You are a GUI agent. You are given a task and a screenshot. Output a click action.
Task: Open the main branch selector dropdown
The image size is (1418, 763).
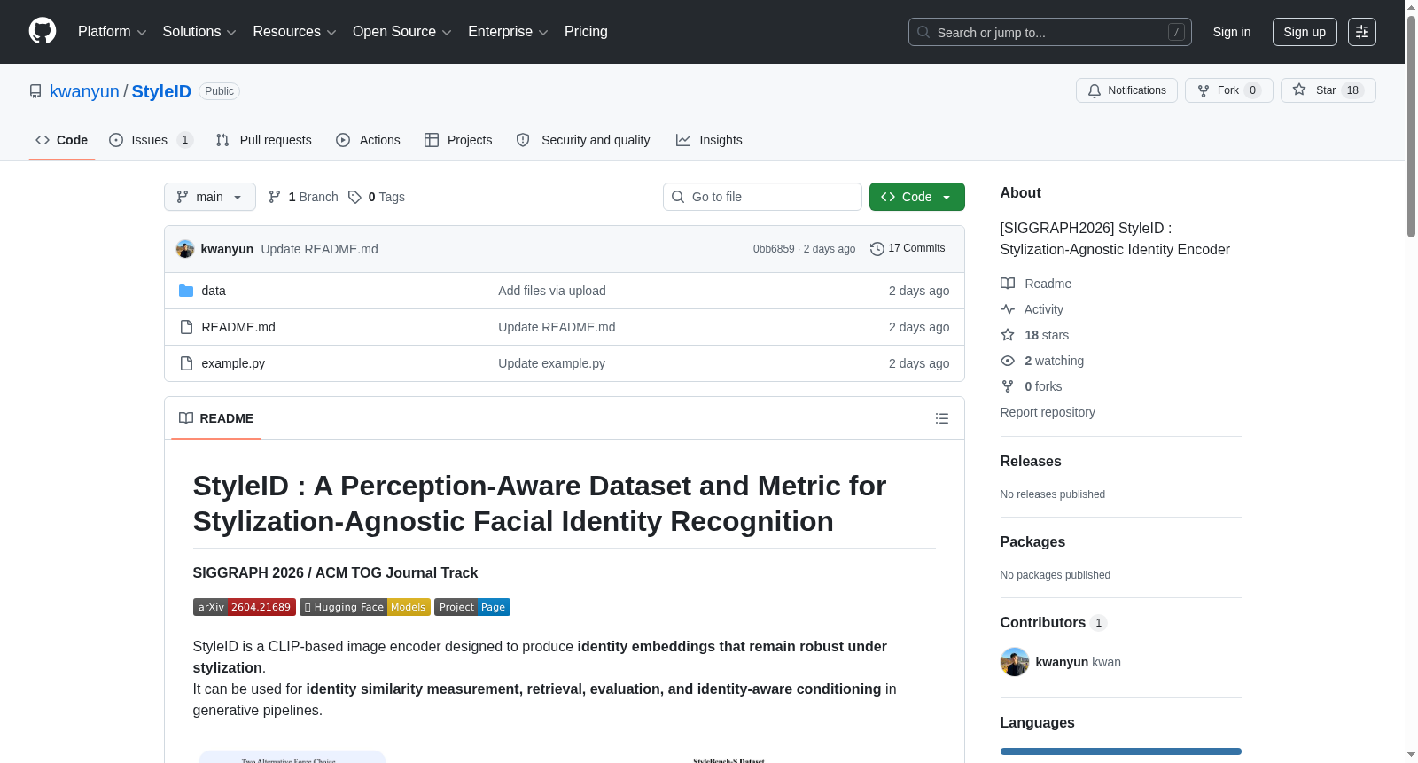coord(210,197)
